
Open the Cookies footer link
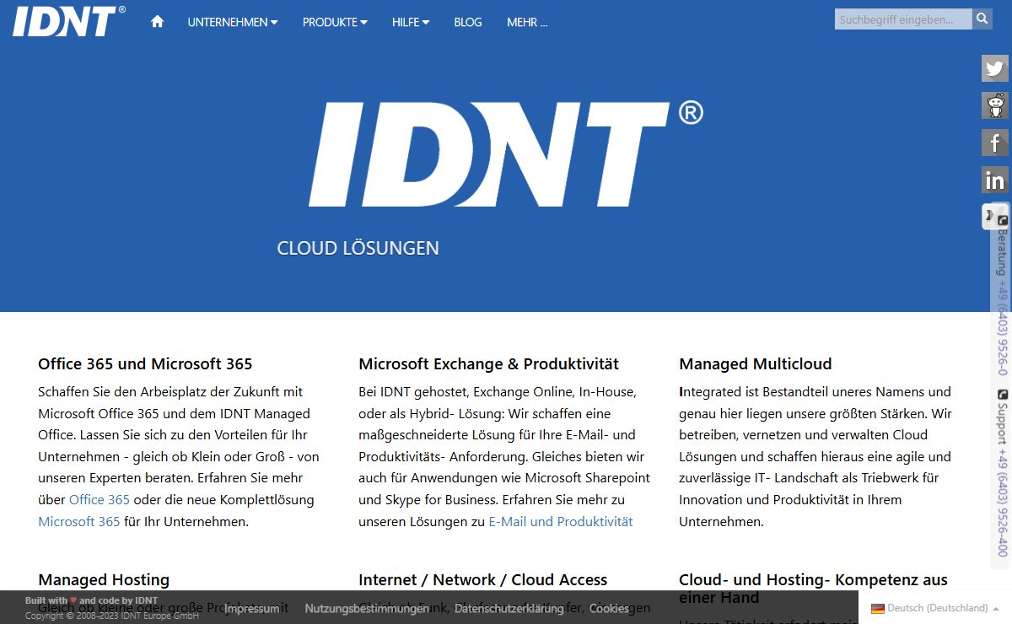pos(609,608)
